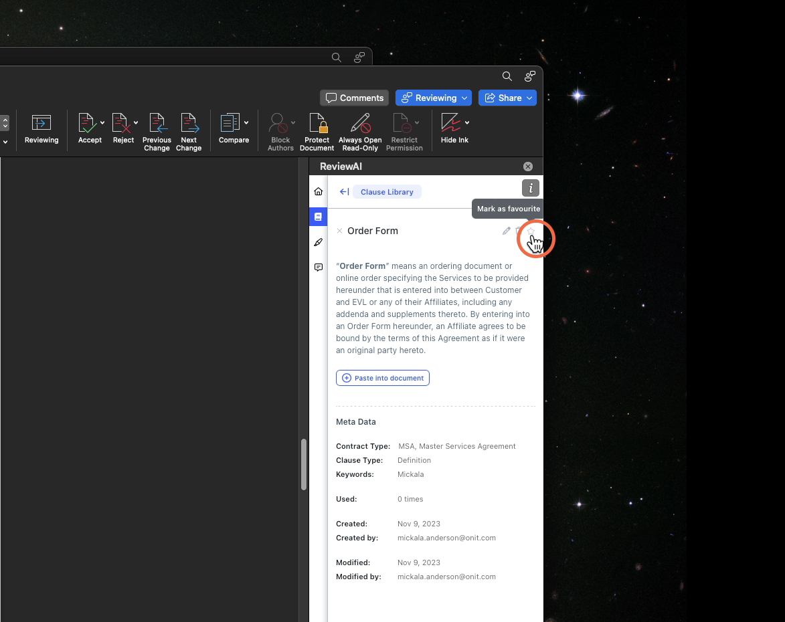Return to Clause Library chip
Screen dimensions: 785x622
[x=387, y=192]
